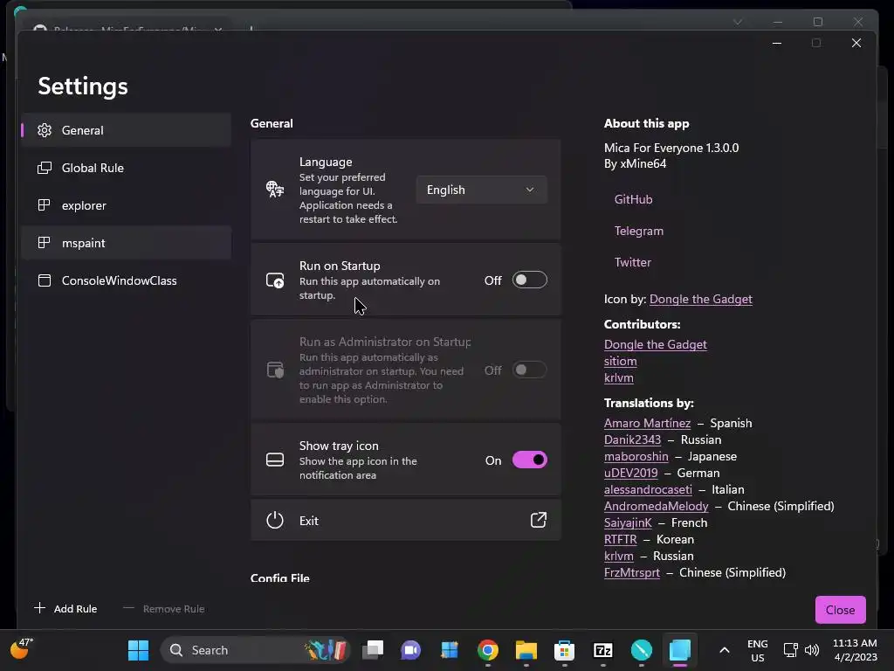
Task: Show hidden tray icons chevron
Action: click(724, 650)
